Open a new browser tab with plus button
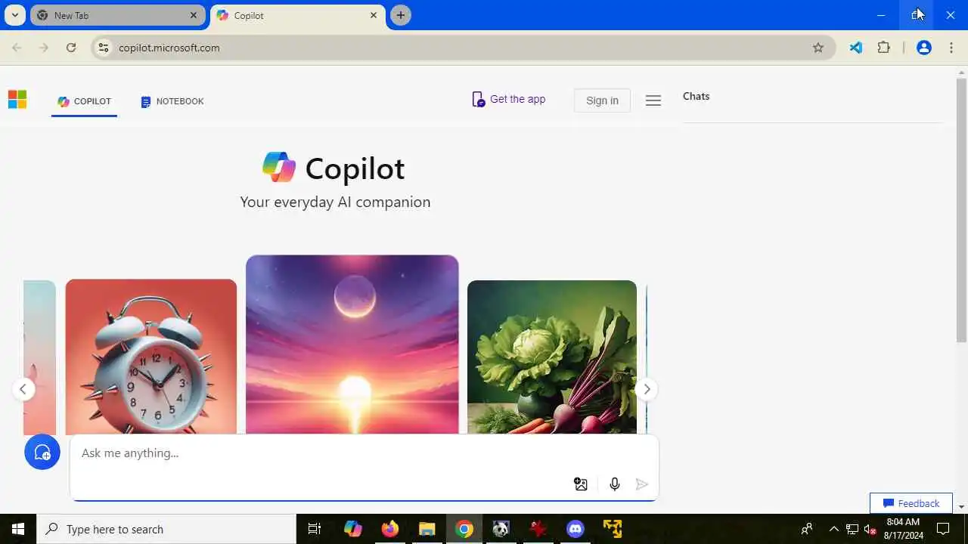Image resolution: width=968 pixels, height=544 pixels. point(401,15)
